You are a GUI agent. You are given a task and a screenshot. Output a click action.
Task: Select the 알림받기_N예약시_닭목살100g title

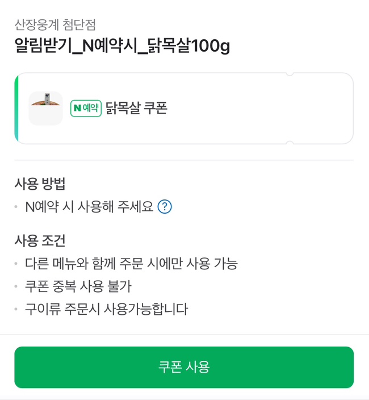(121, 46)
